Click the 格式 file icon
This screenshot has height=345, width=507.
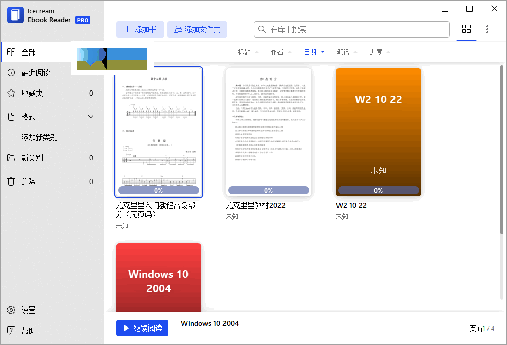[11, 117]
